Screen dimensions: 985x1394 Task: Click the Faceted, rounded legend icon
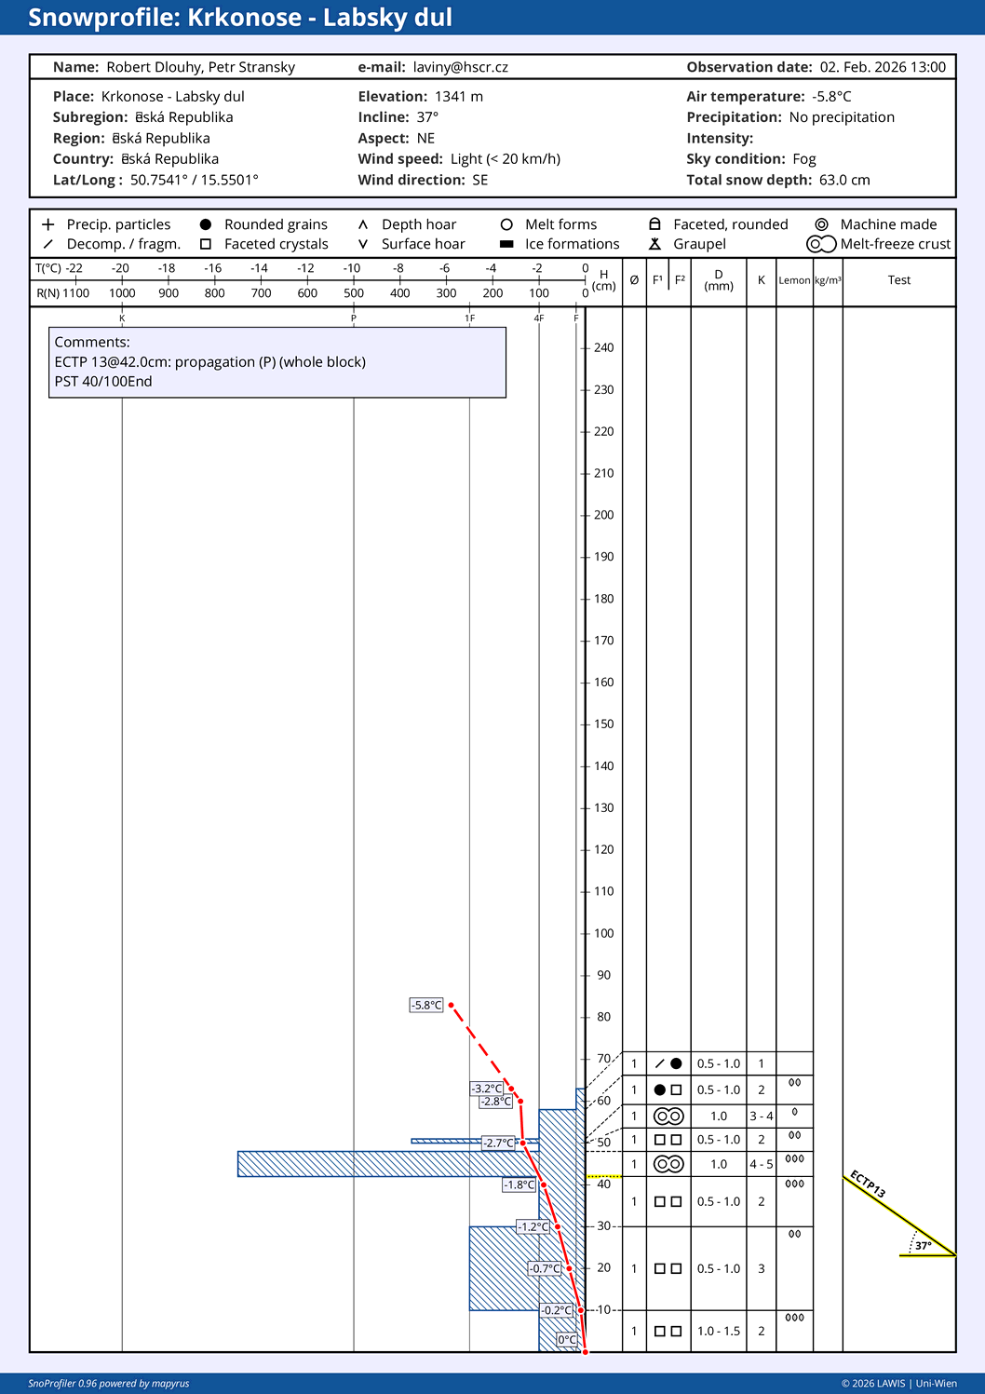(654, 224)
